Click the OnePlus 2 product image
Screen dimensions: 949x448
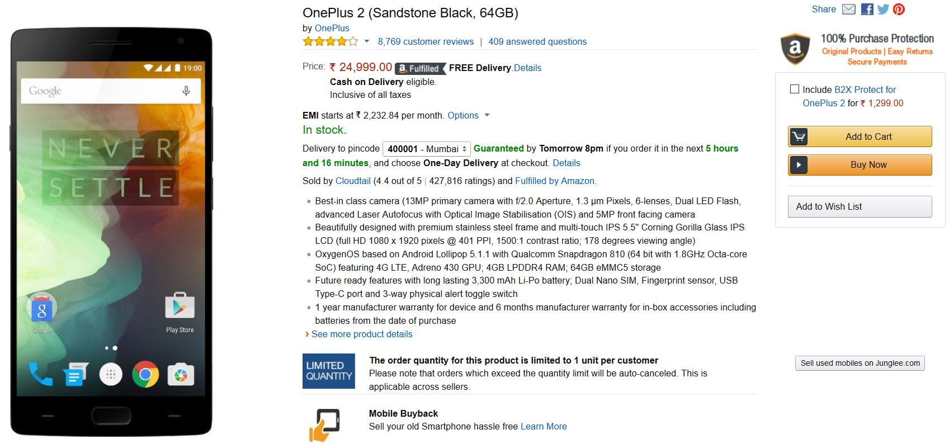111,232
